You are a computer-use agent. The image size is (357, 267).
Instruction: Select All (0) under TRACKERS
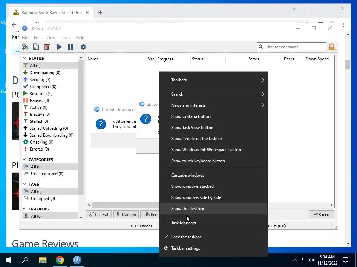coord(50,216)
